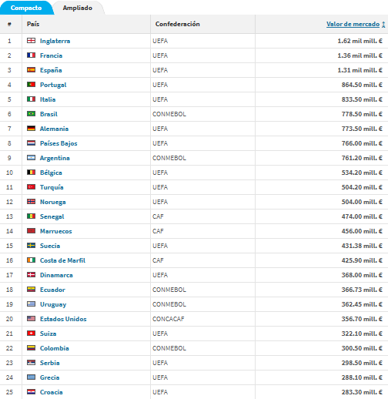Screen dimensions: 388x399
Task: Open the Francia team link
Action: pos(51,55)
